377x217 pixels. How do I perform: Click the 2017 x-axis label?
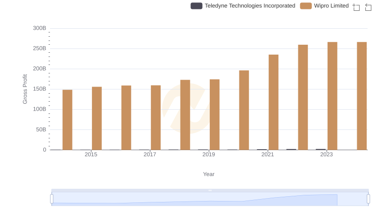150,154
